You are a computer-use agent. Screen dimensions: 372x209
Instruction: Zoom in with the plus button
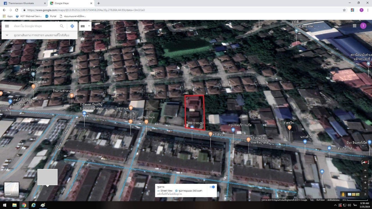pyautogui.click(x=365, y=183)
